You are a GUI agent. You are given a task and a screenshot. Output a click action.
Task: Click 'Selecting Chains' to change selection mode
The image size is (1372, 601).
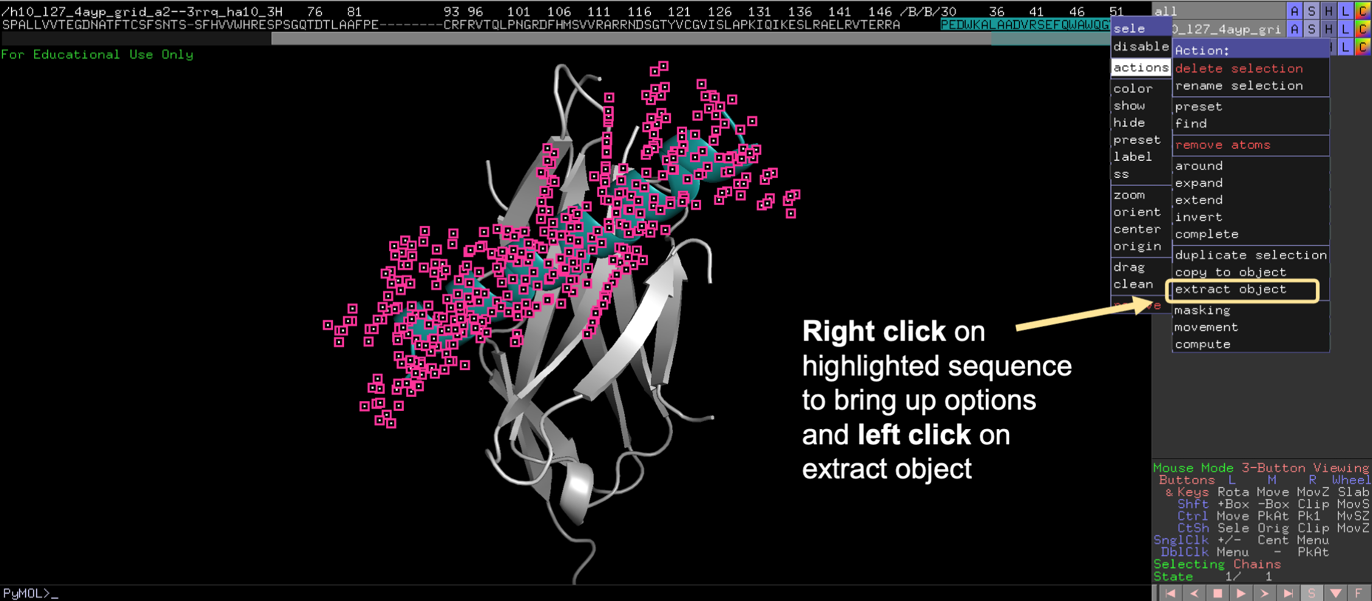[x=1216, y=564]
